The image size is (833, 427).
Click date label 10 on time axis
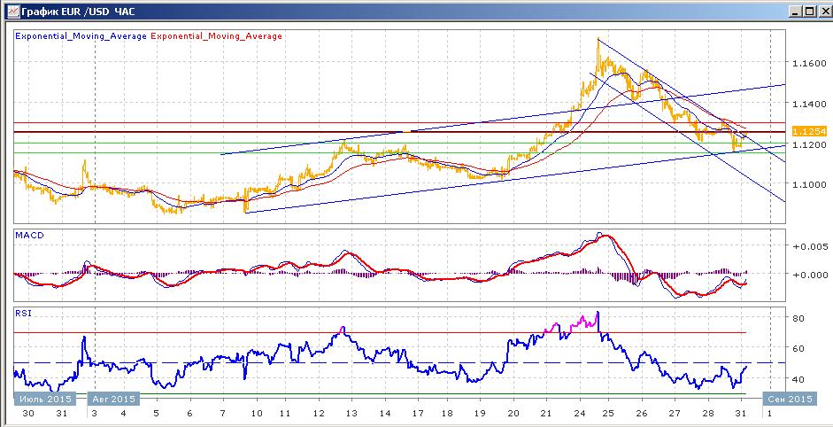coord(257,413)
